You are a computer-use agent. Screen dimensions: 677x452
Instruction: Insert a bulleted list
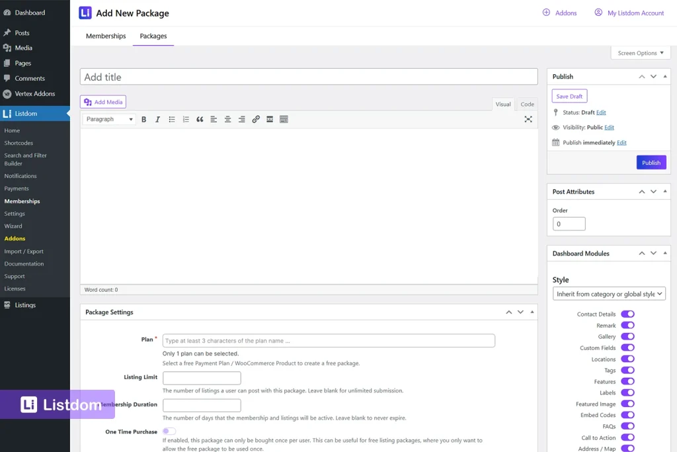click(171, 119)
